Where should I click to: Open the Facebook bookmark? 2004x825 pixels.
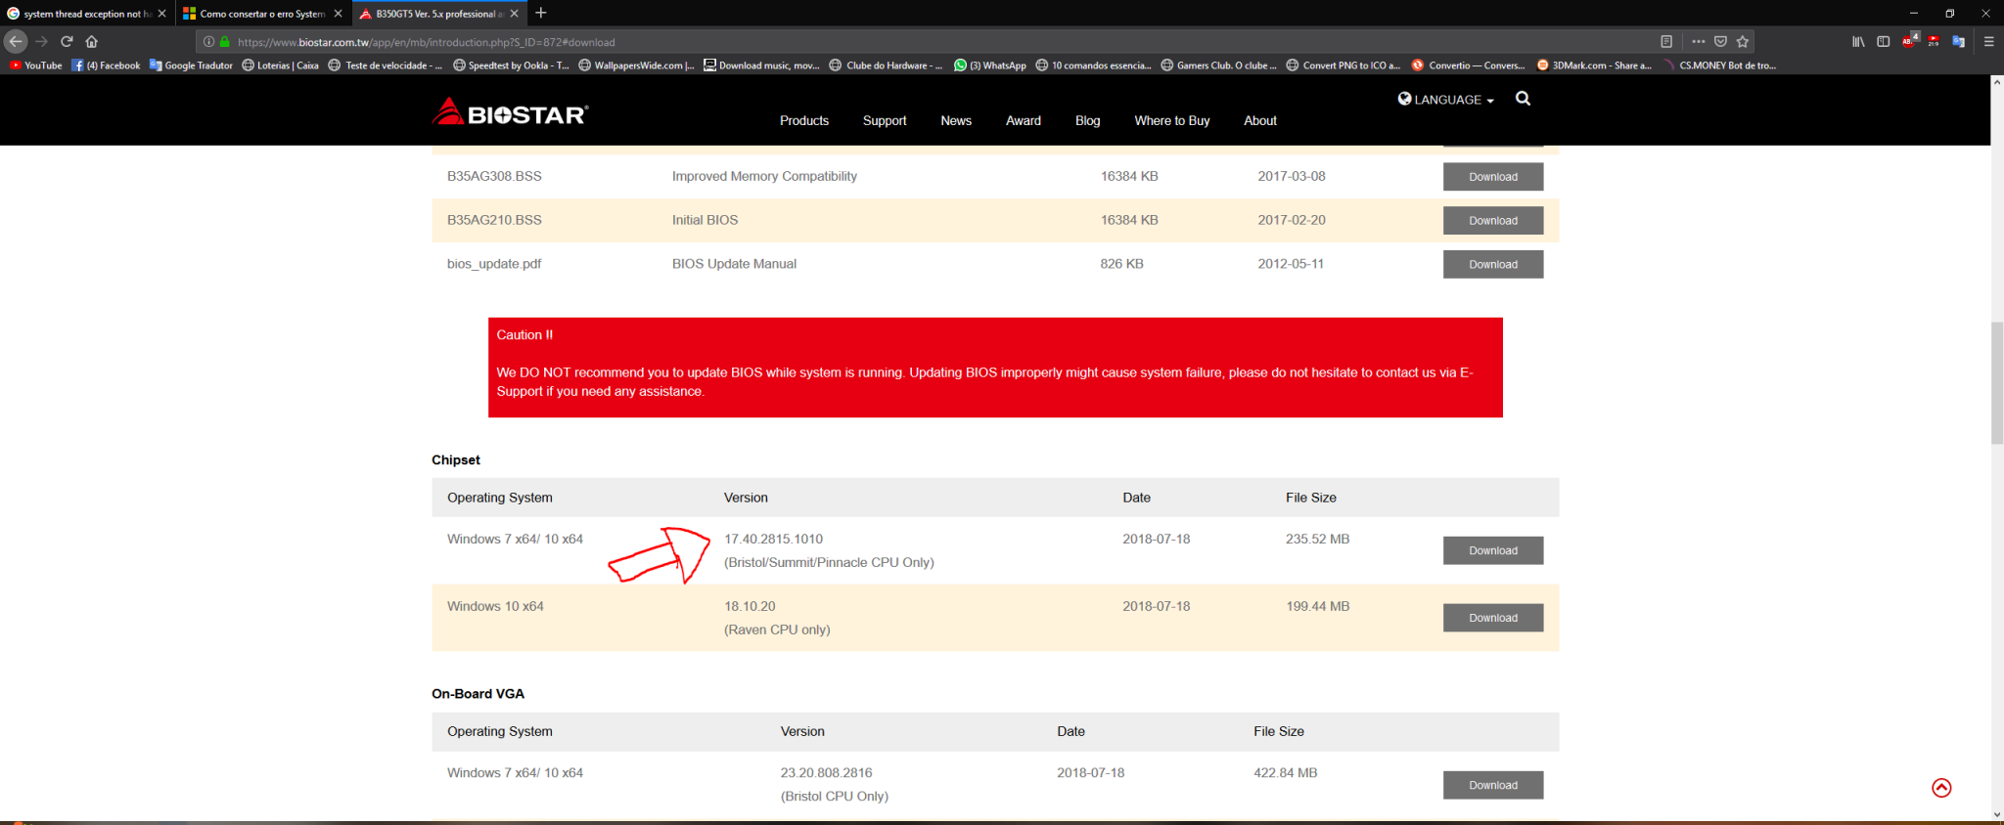(x=106, y=65)
